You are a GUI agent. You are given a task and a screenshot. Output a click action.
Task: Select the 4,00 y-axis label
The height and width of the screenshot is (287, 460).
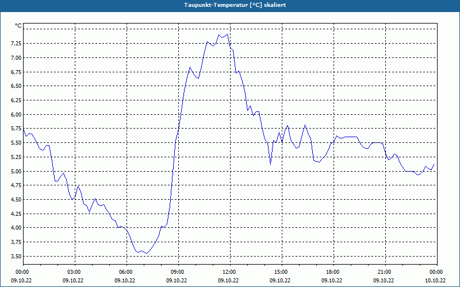[x=16, y=228]
